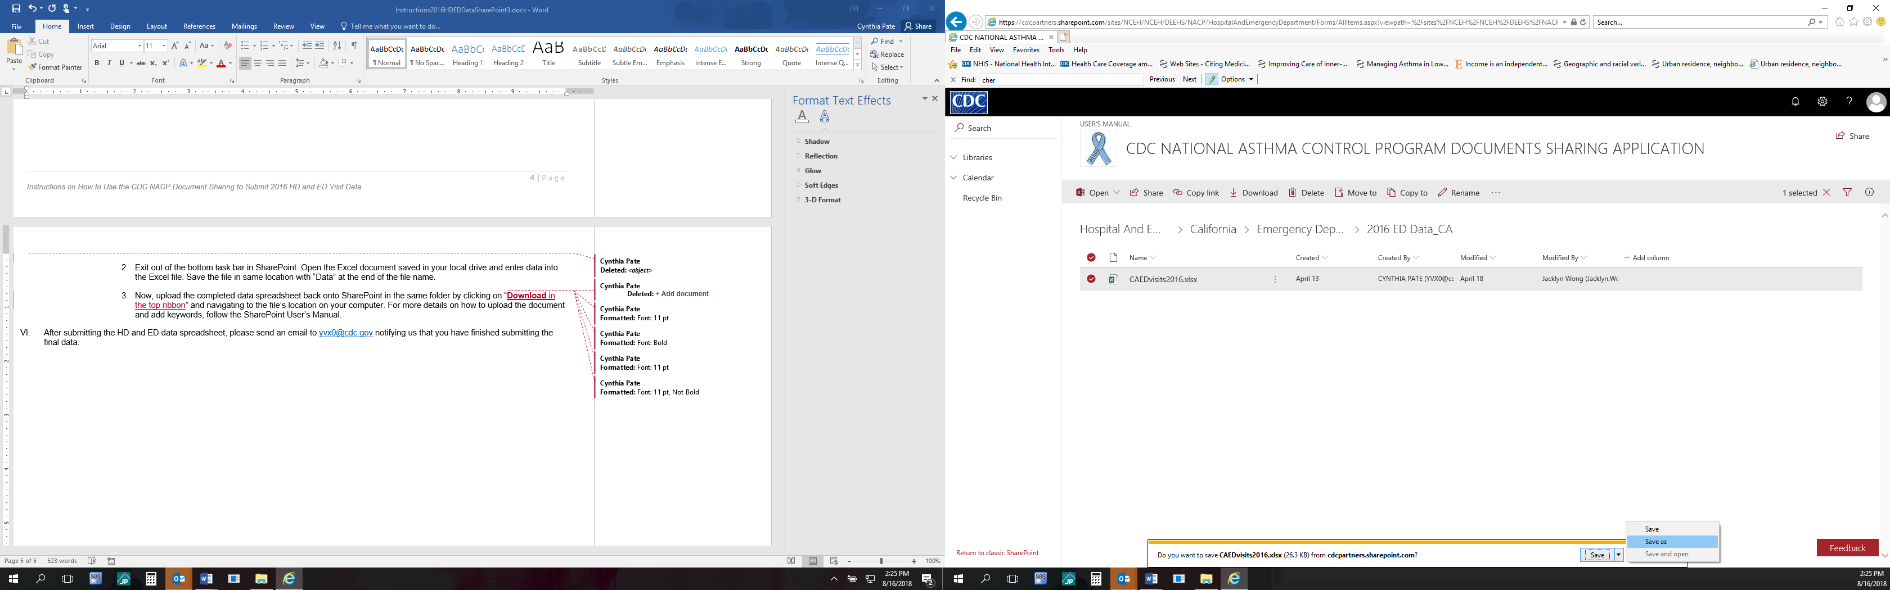Open SharePoint notifications bell
The width and height of the screenshot is (1890, 590).
click(x=1795, y=102)
